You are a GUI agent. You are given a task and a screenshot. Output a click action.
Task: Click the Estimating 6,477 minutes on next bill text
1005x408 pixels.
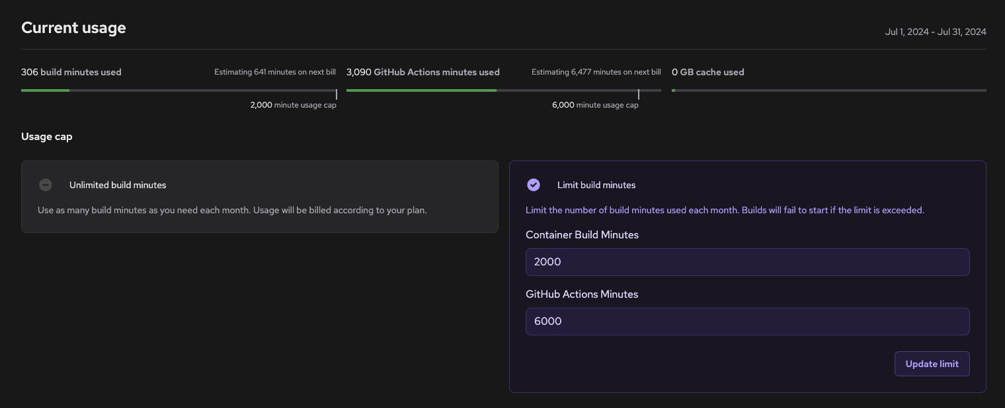596,72
